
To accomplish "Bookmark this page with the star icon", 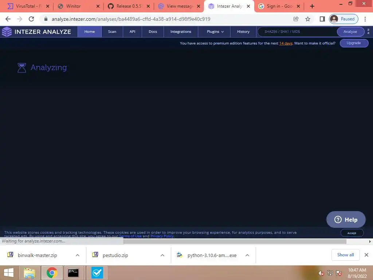I will [x=308, y=19].
